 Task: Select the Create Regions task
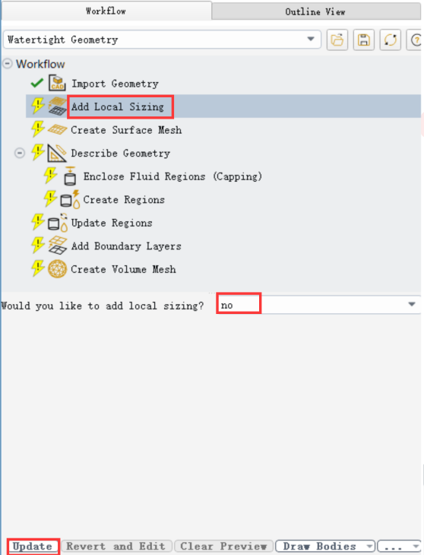coord(124,200)
